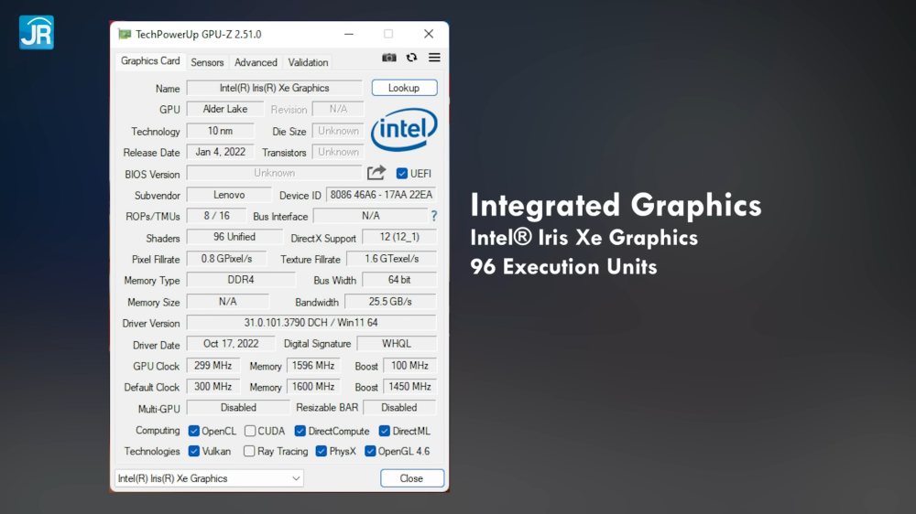
Task: Click the Bandwidth field 25.5 GB/s
Action: point(390,302)
